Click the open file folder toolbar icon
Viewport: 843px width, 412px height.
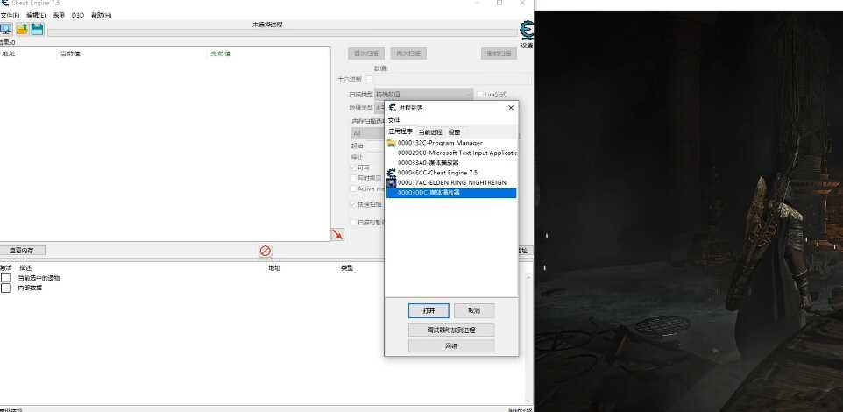coord(22,29)
